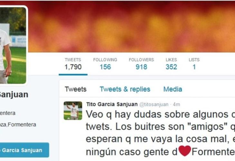Switch to the Media tab
235x161 pixels.
[x=173, y=89]
